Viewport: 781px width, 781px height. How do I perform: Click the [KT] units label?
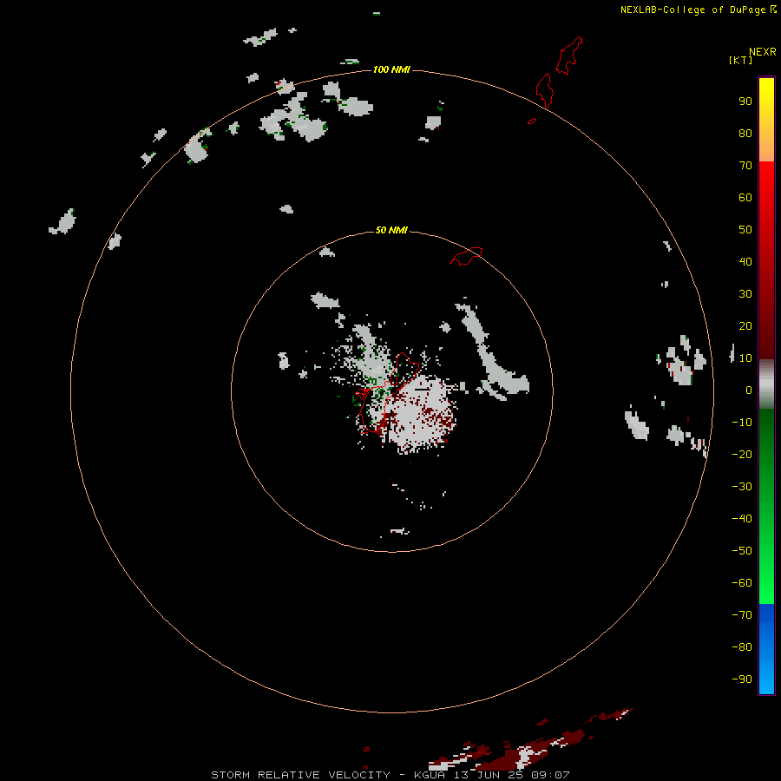(740, 60)
